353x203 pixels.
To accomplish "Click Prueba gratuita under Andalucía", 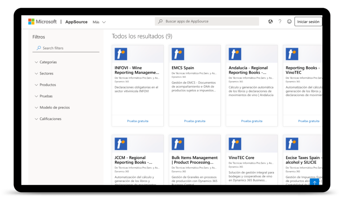I will [x=252, y=121].
